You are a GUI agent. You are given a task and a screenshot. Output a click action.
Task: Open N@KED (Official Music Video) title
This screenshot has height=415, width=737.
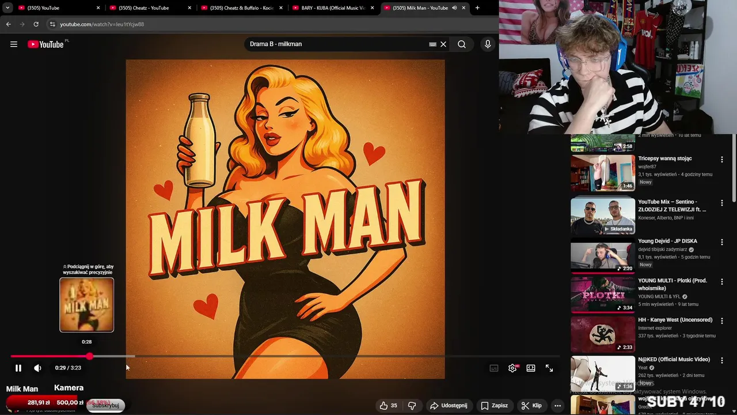pos(674,360)
